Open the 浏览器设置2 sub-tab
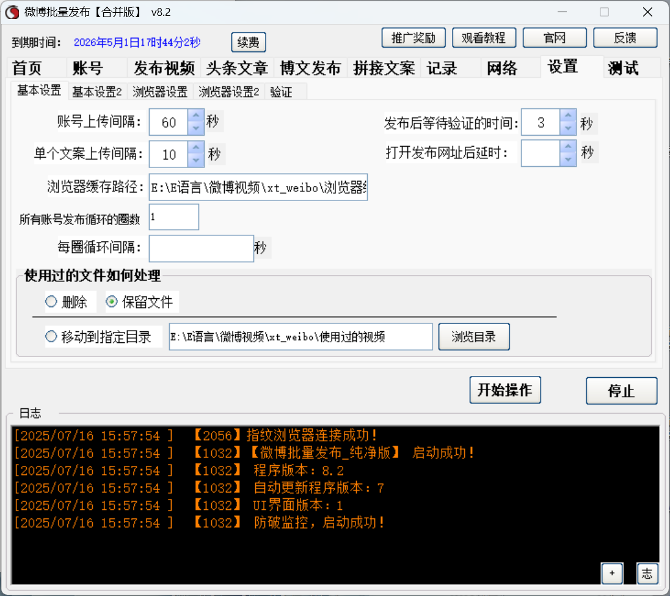The image size is (670, 596). 229,92
